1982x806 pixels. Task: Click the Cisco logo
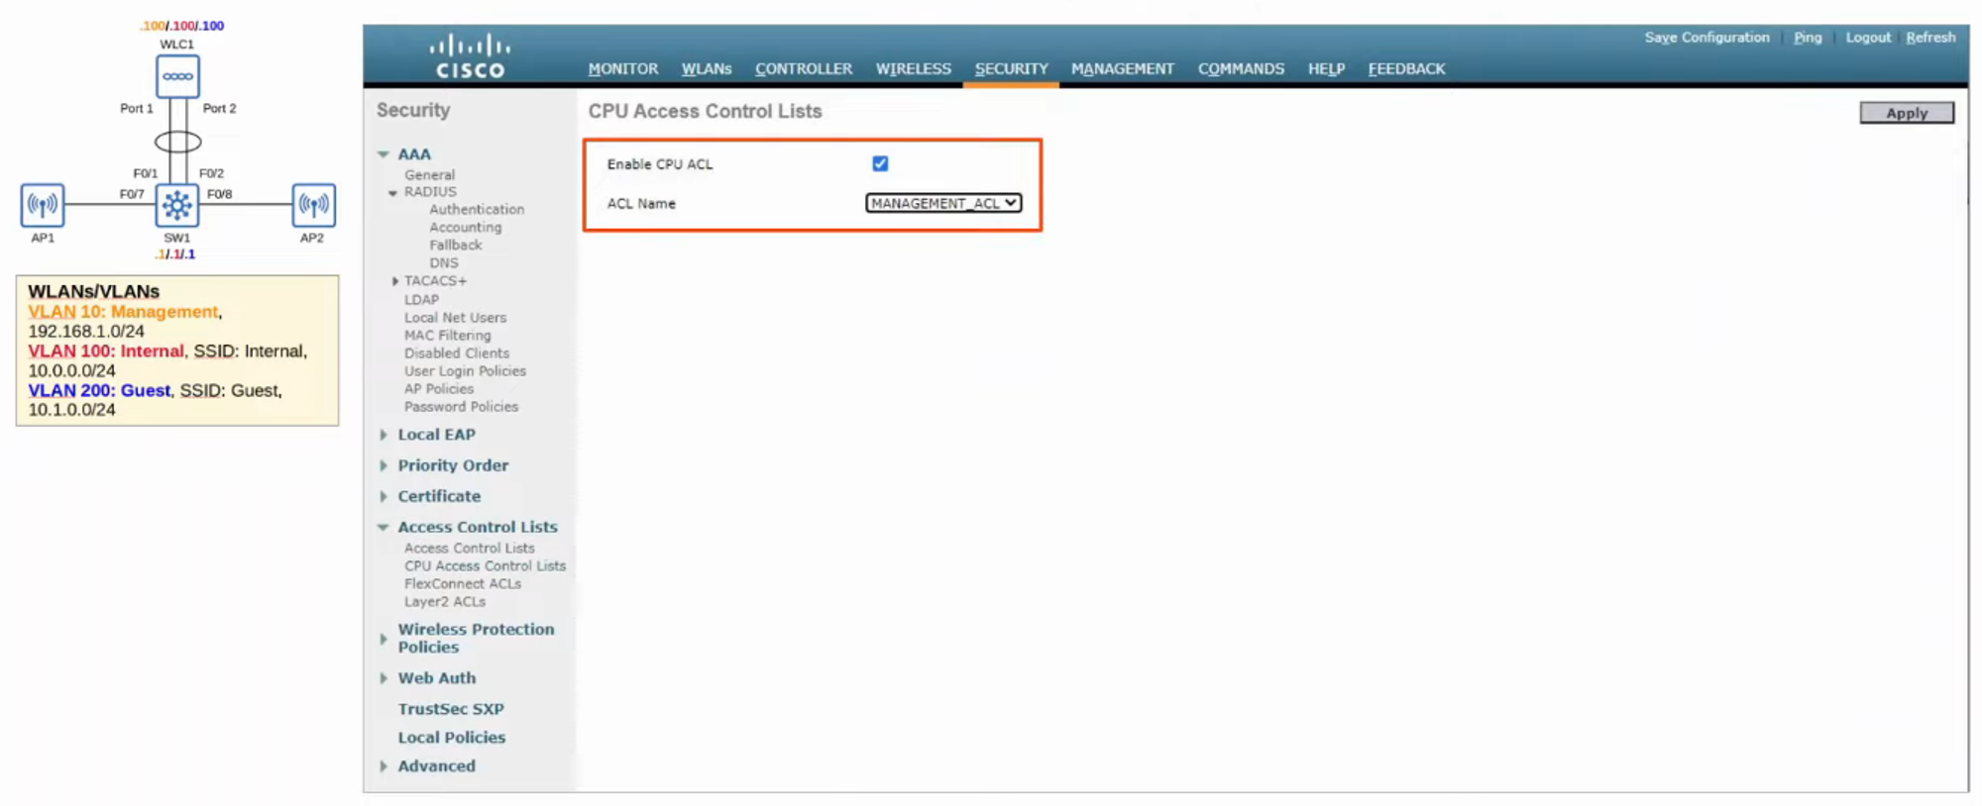coord(471,57)
